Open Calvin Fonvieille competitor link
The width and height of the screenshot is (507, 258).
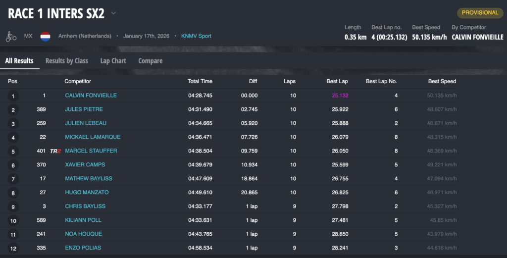[91, 96]
